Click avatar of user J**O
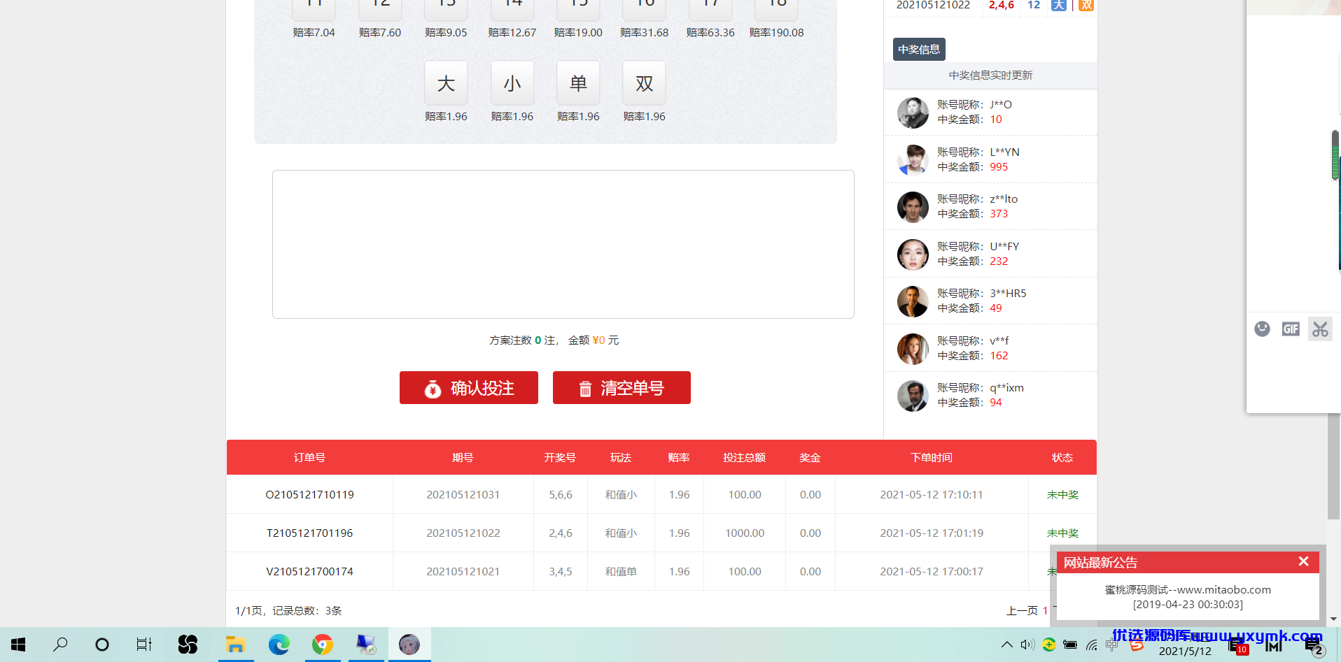Screen dimensions: 1341x662 (x=913, y=113)
